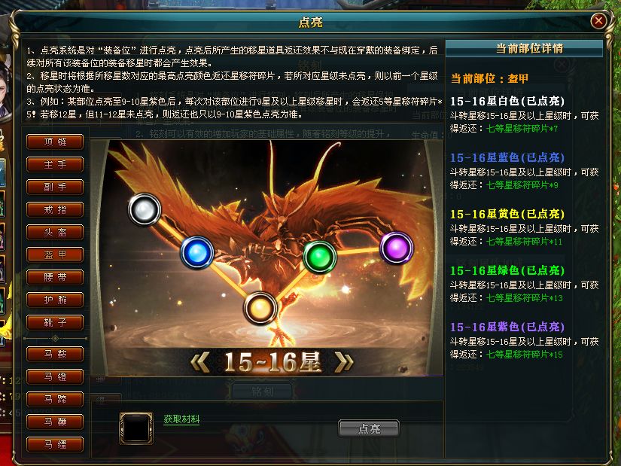Image resolution: width=621 pixels, height=466 pixels.
Task: Click the 获取材料 link
Action: click(x=181, y=419)
